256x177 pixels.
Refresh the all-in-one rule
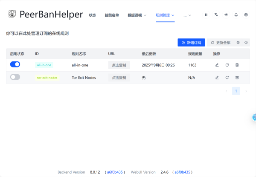[227, 65]
